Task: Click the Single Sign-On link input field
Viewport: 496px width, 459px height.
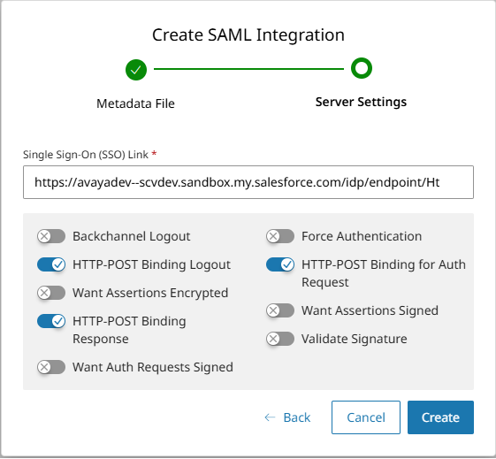Action: 248,182
